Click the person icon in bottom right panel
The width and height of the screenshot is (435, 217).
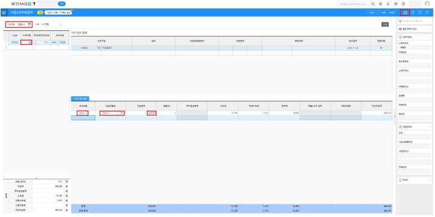pos(400,180)
